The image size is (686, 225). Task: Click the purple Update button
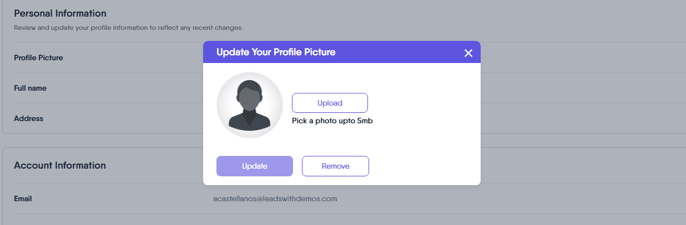[x=255, y=166]
